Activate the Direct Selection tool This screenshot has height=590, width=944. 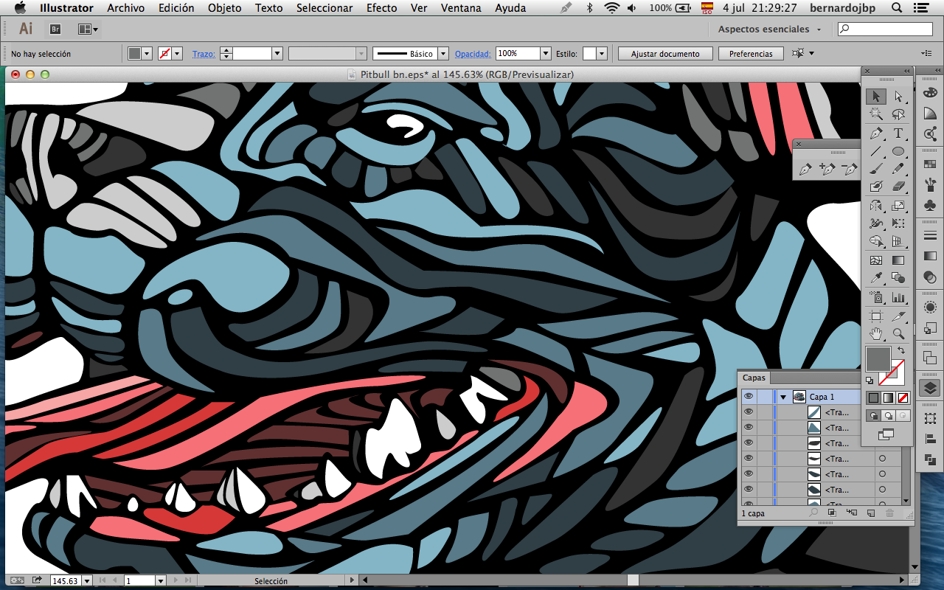[898, 97]
